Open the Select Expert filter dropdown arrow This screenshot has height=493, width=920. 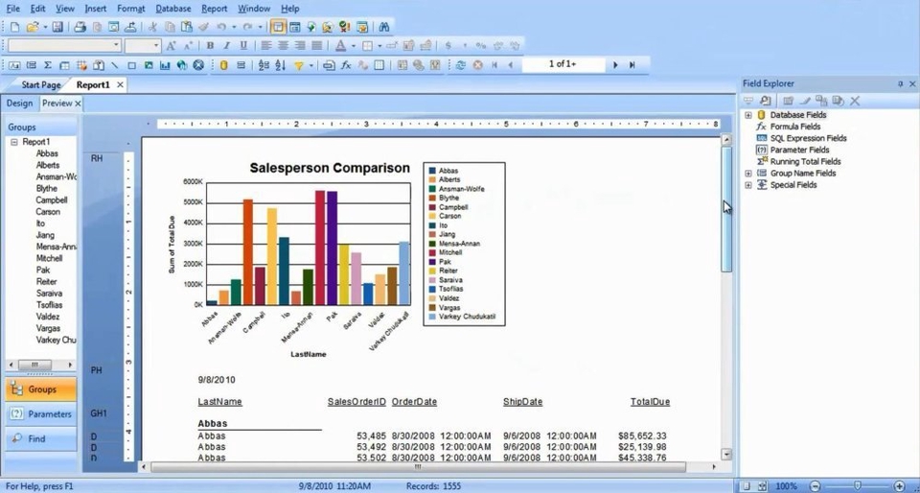pos(310,65)
